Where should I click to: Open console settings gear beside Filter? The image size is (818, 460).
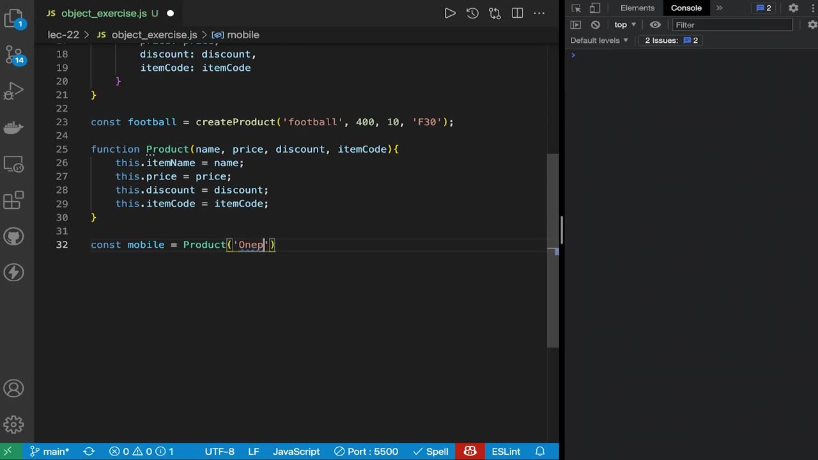(812, 25)
